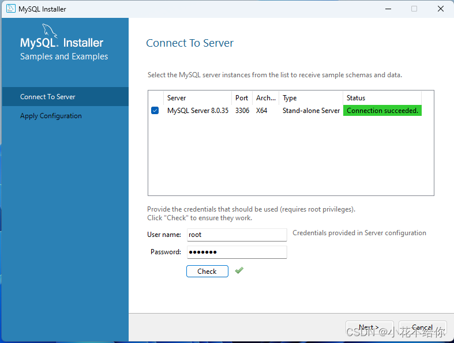Click the Port column header

point(242,98)
